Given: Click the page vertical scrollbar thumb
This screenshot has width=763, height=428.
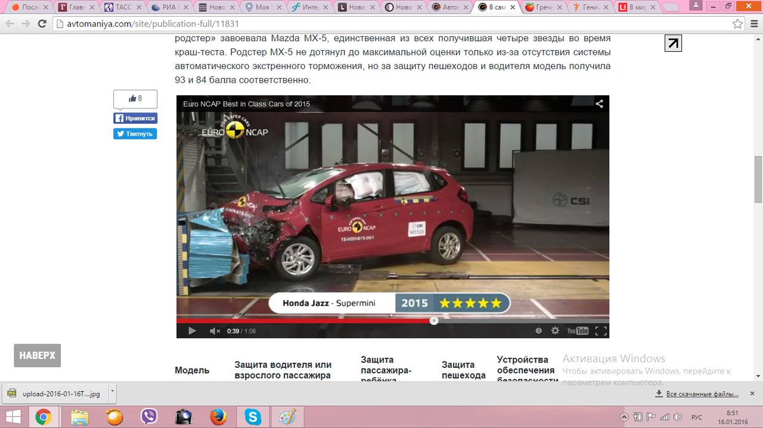Looking at the screenshot, I should pos(758,179).
